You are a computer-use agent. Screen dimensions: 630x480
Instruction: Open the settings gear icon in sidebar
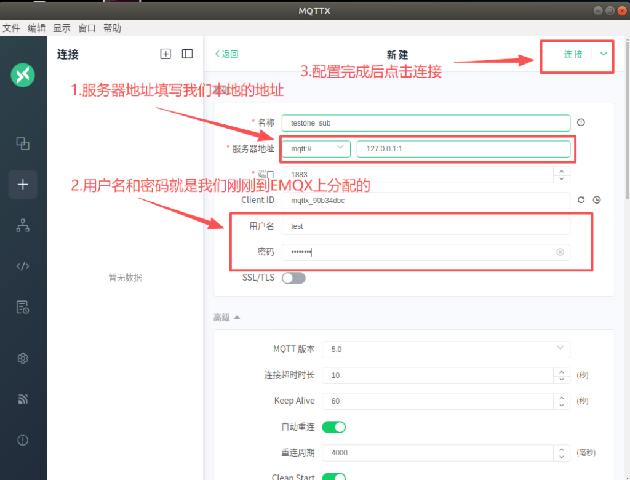click(x=23, y=358)
